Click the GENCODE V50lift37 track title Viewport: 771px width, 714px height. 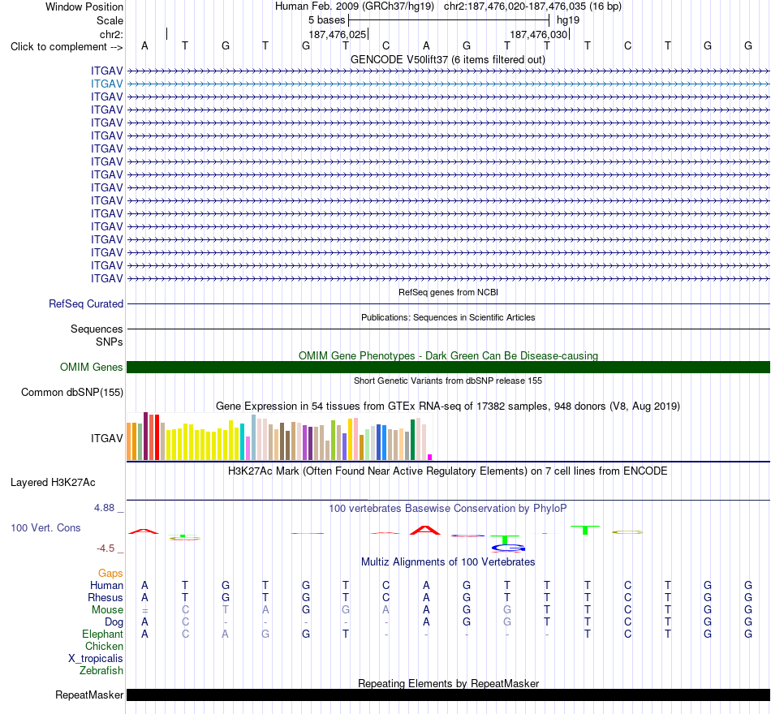coord(448,60)
